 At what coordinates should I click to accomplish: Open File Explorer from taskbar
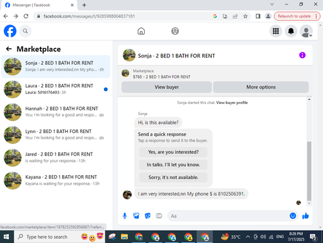124,237
